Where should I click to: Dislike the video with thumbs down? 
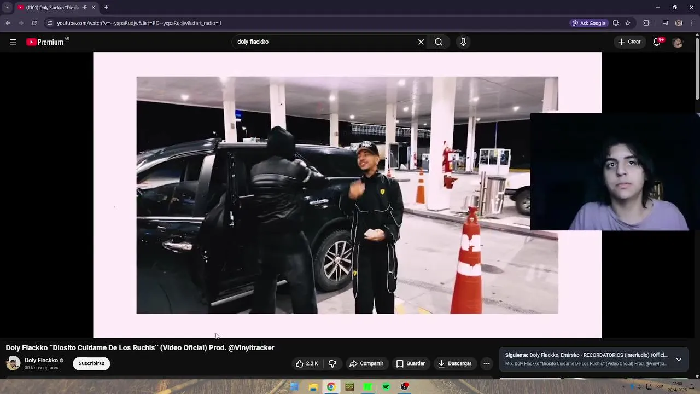tap(332, 363)
